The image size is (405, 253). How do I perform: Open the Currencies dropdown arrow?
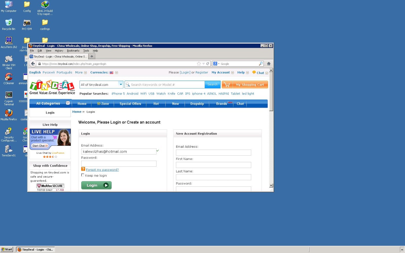click(116, 73)
